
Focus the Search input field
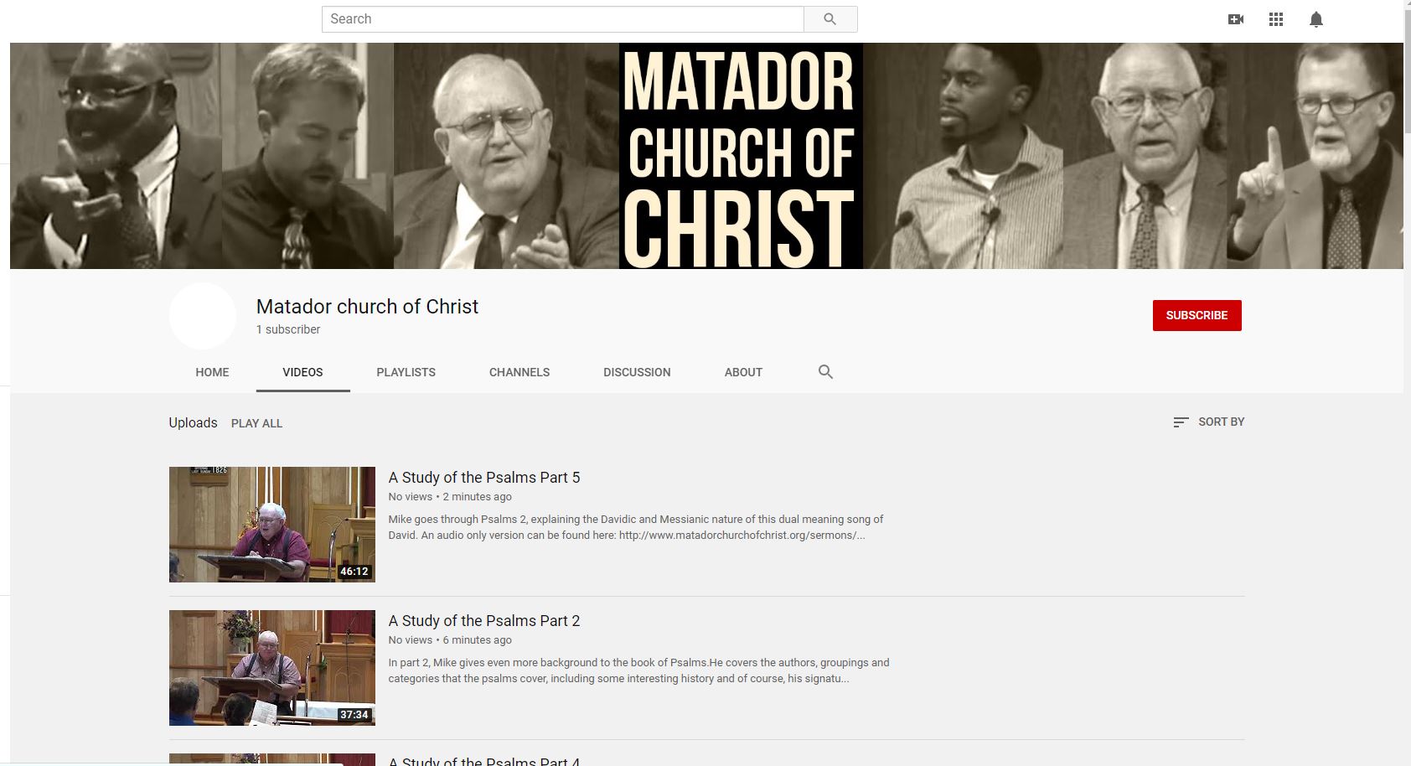(x=563, y=19)
